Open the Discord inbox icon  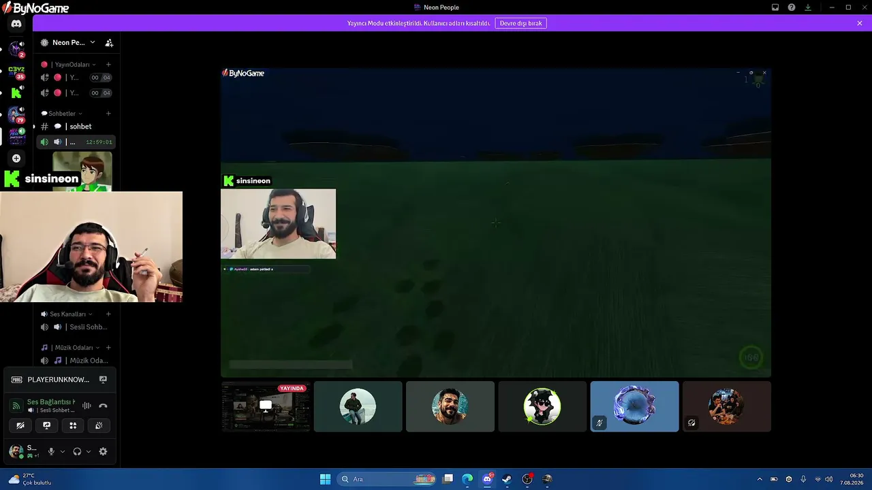click(x=775, y=7)
